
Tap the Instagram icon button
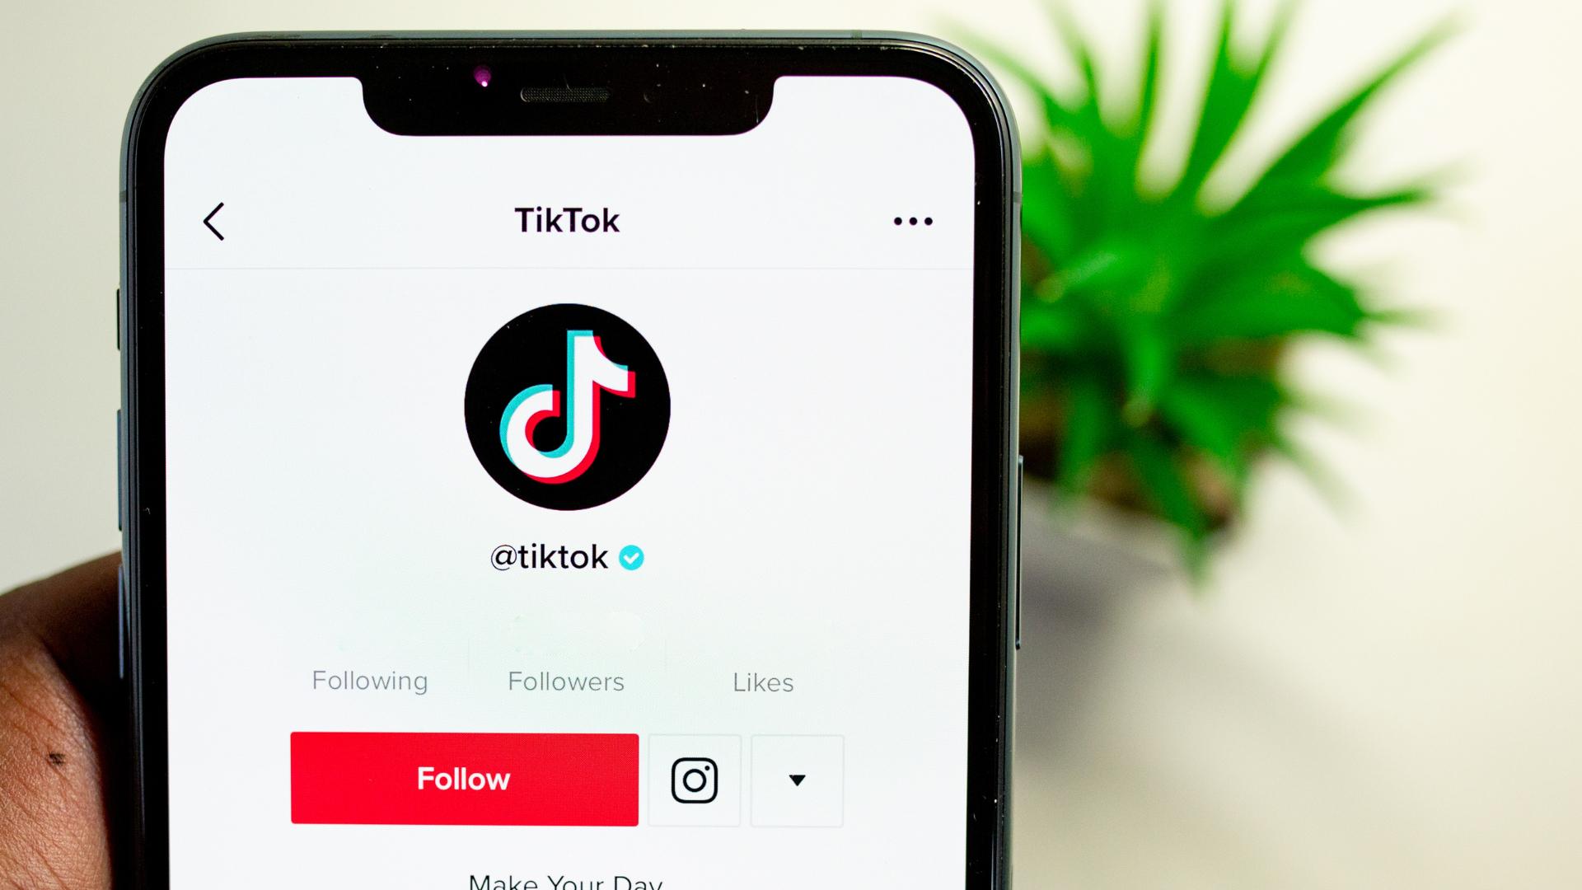click(691, 779)
